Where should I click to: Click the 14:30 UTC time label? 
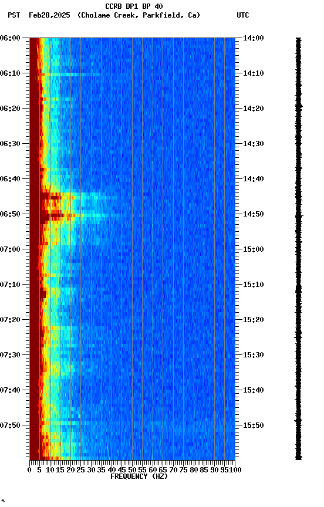point(254,144)
